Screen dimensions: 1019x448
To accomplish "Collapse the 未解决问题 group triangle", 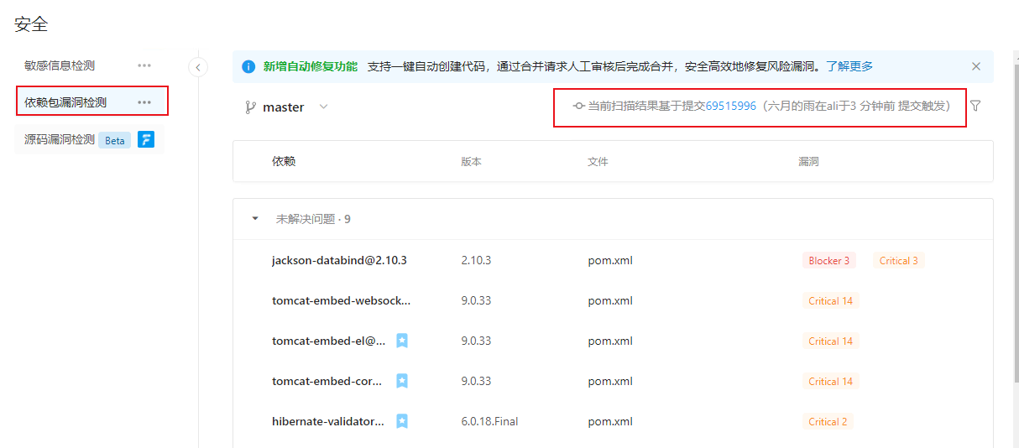I will [x=255, y=219].
